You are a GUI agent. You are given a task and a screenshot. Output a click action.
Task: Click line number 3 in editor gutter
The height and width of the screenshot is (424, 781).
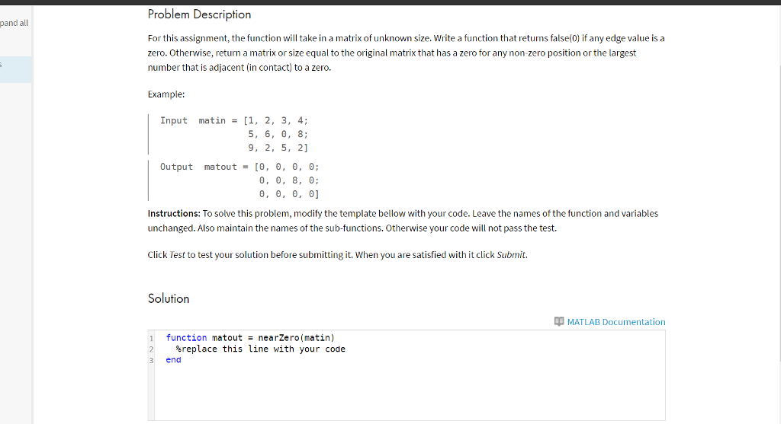tap(152, 360)
